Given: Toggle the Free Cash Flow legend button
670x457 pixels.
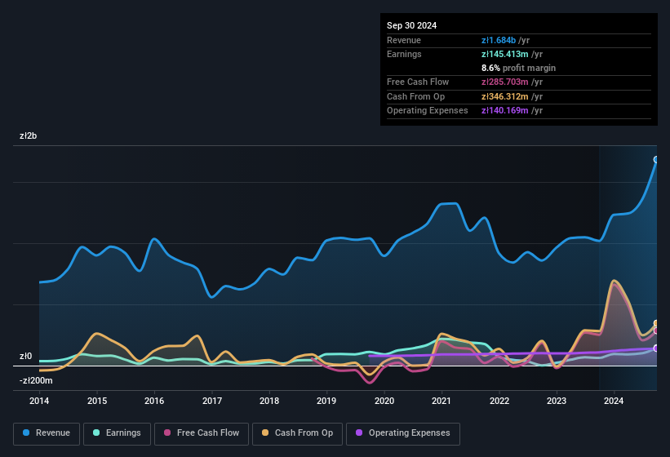Looking at the screenshot, I should [x=202, y=433].
